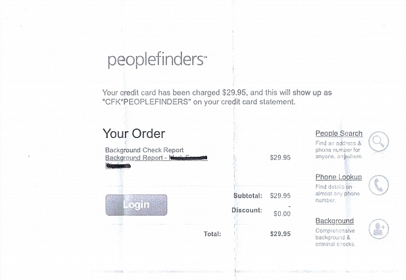The width and height of the screenshot is (406, 280).
Task: Click the Total label
Action: 212,234
